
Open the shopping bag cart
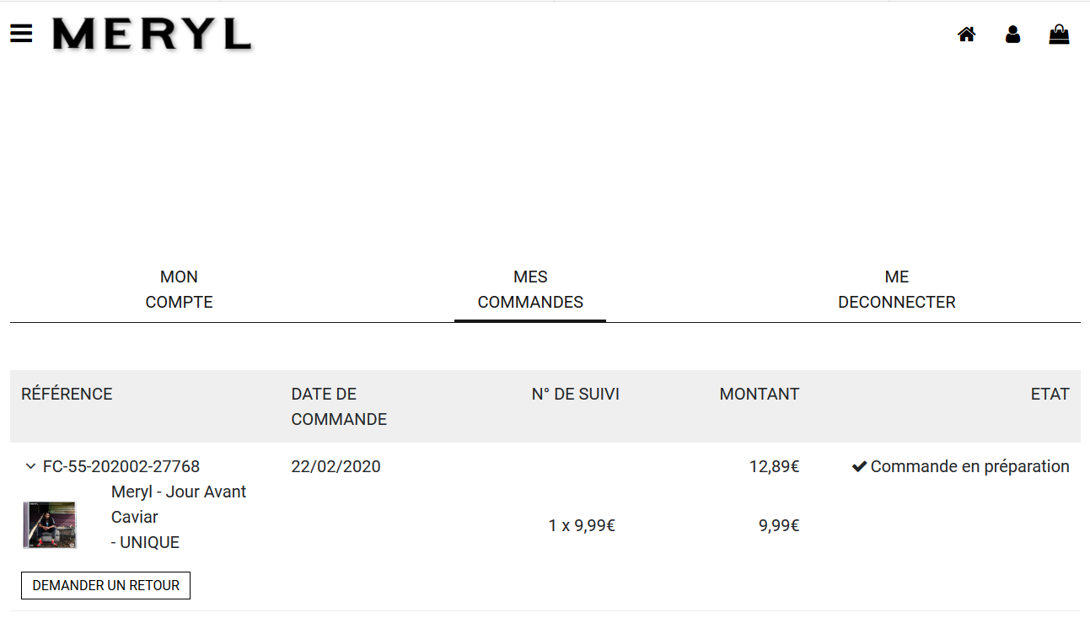click(x=1059, y=35)
